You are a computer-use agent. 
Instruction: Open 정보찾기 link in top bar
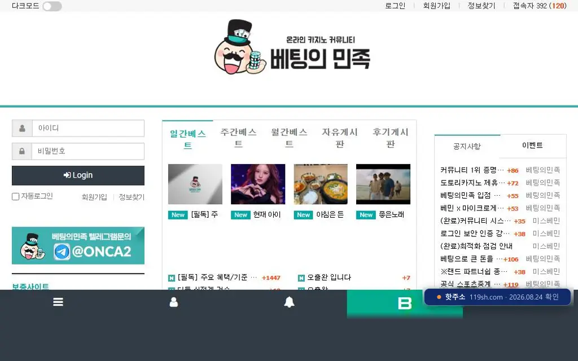tap(481, 6)
